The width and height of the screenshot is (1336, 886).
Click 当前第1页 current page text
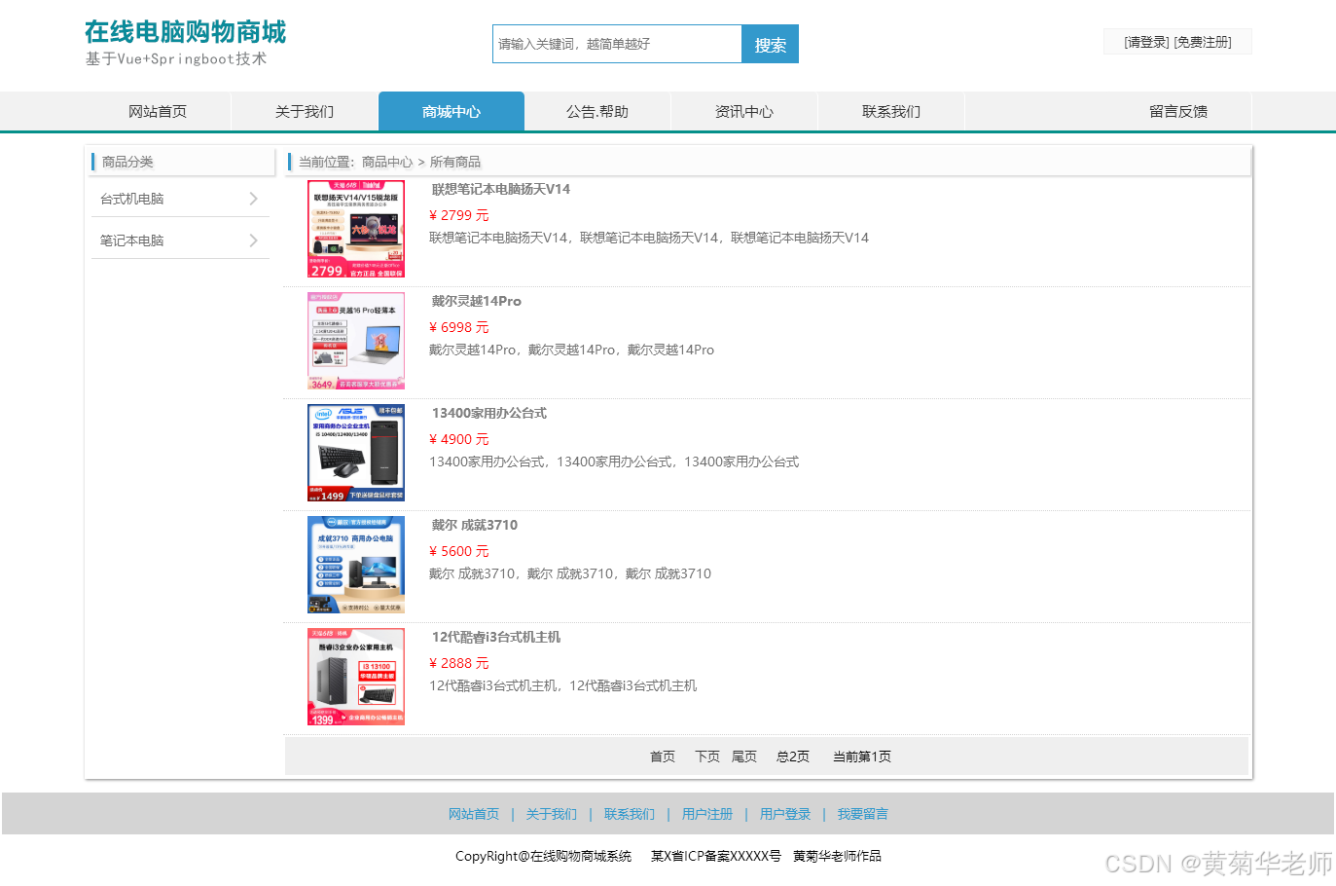click(862, 757)
